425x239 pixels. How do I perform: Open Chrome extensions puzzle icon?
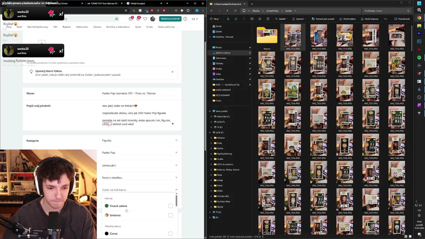pyautogui.click(x=188, y=11)
